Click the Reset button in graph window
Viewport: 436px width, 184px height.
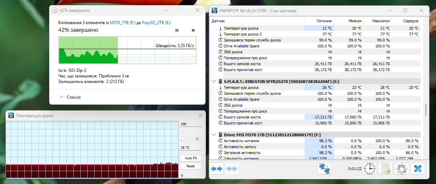coord(190,166)
